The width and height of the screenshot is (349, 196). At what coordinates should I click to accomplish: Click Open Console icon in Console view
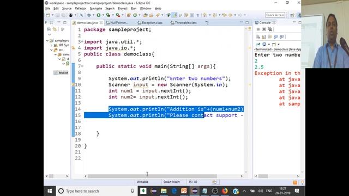pyautogui.click(x=274, y=44)
